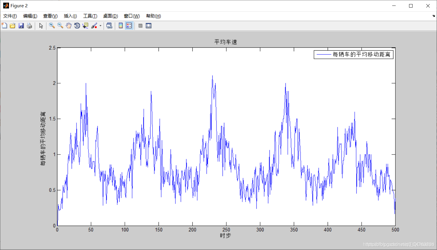Close the Figure 2 window
This screenshot has width=437, height=250.
[x=428, y=6]
